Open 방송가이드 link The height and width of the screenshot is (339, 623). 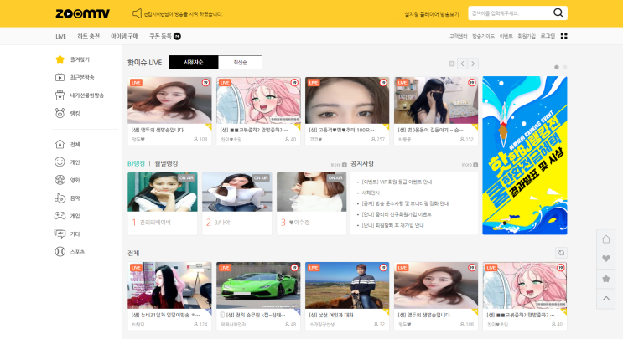[483, 36]
